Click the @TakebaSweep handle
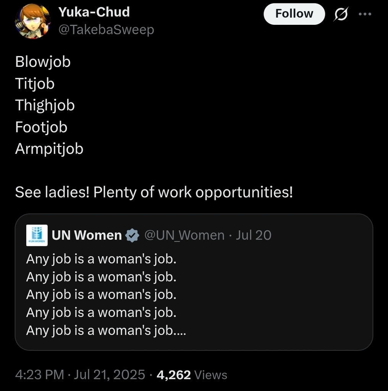388x391 pixels. point(106,29)
